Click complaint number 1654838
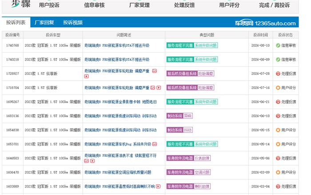The height and width of the screenshot is (195, 311). tap(12, 130)
